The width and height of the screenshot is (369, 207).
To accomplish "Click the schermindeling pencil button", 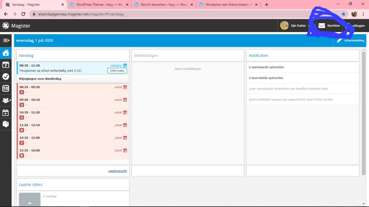I will coord(350,41).
